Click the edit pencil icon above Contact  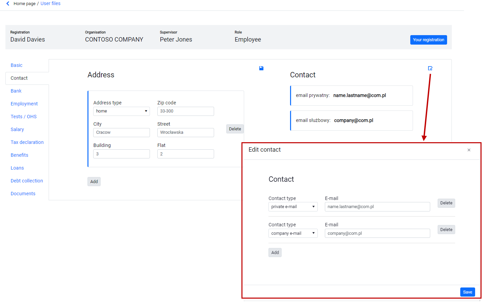point(430,68)
